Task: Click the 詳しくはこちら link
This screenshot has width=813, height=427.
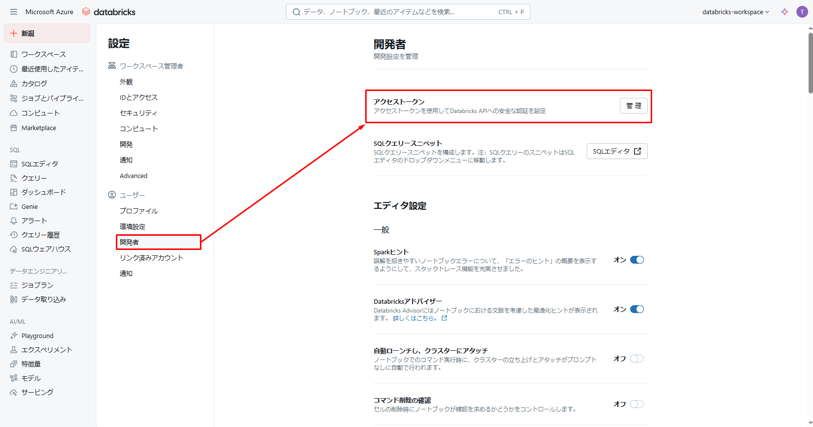Action: [x=415, y=318]
